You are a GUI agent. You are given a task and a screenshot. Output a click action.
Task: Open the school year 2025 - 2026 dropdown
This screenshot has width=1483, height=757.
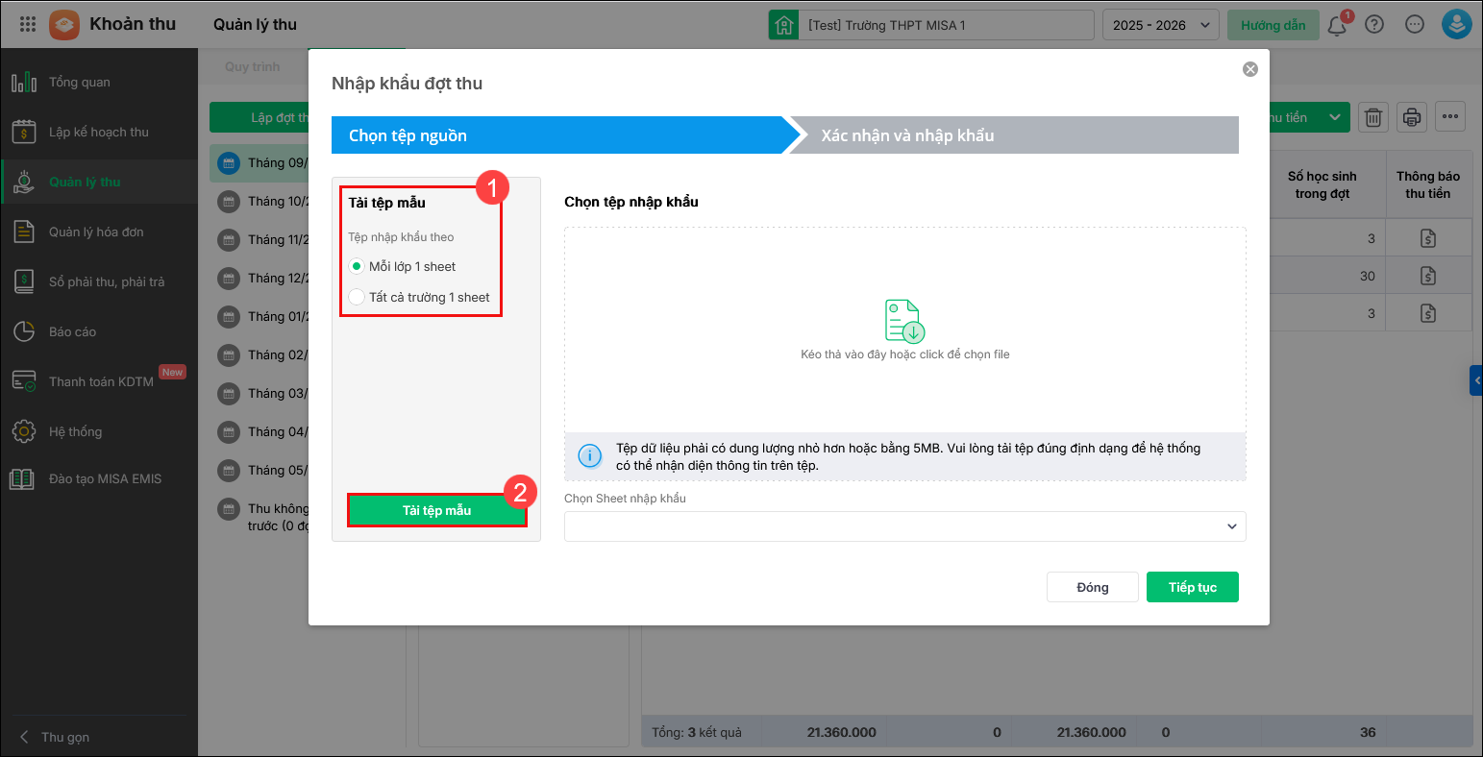pos(1161,25)
